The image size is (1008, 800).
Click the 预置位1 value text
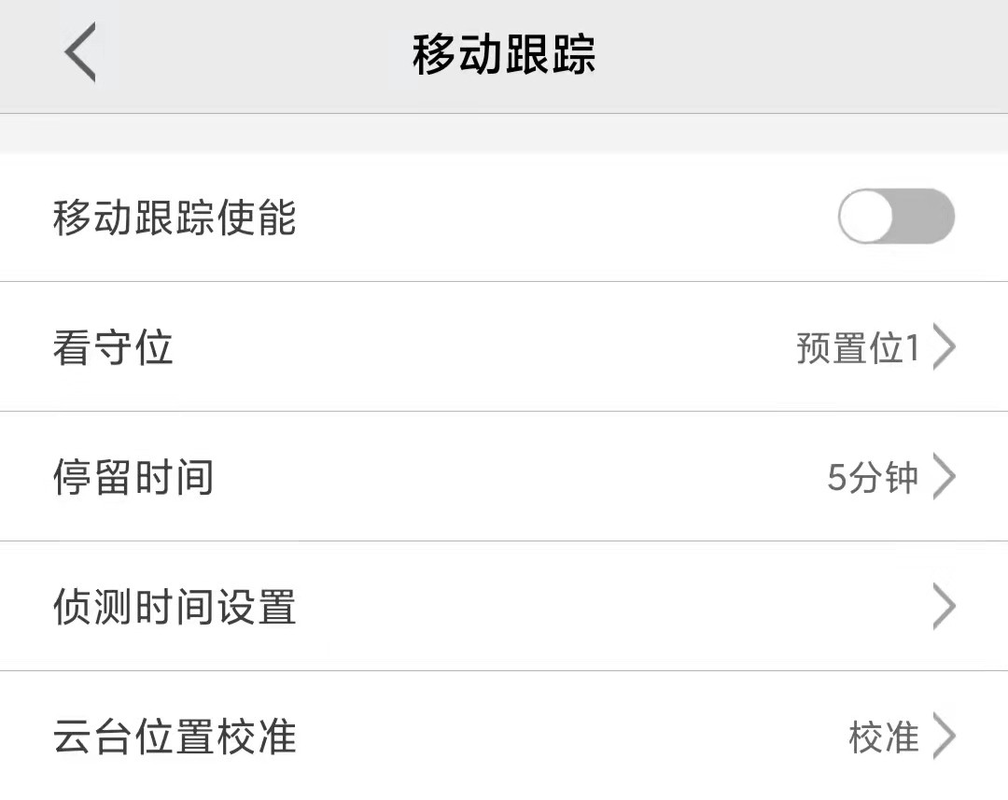tap(858, 348)
